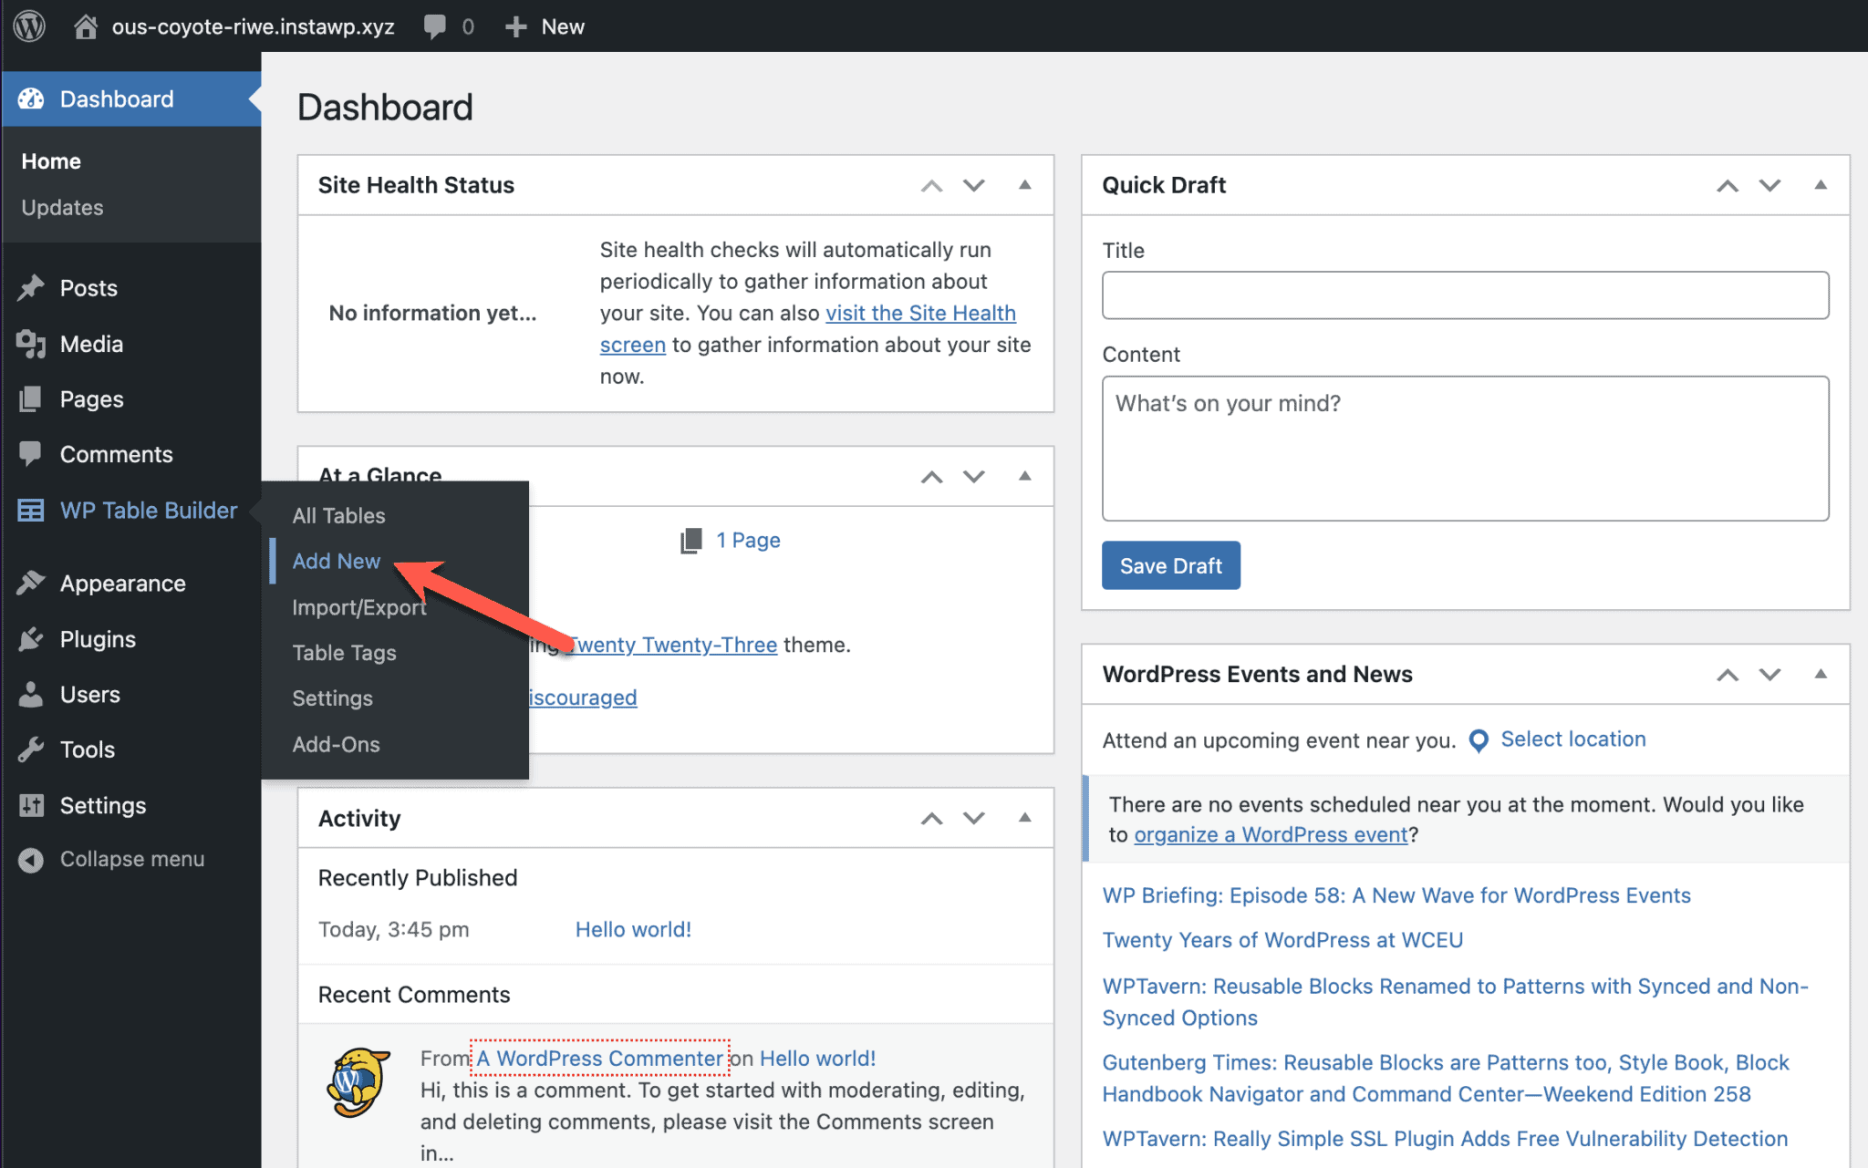Open the Media library camera icon

31,344
